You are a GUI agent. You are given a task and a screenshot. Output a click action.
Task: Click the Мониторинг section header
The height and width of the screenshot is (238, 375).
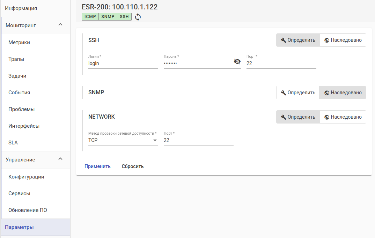[36, 25]
